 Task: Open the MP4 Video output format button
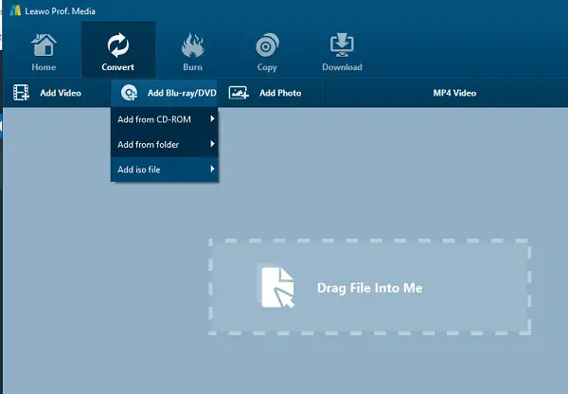click(x=454, y=93)
